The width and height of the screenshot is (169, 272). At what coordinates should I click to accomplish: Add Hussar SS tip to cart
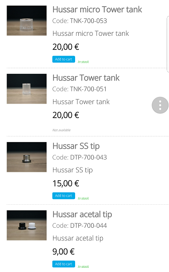[64, 196]
